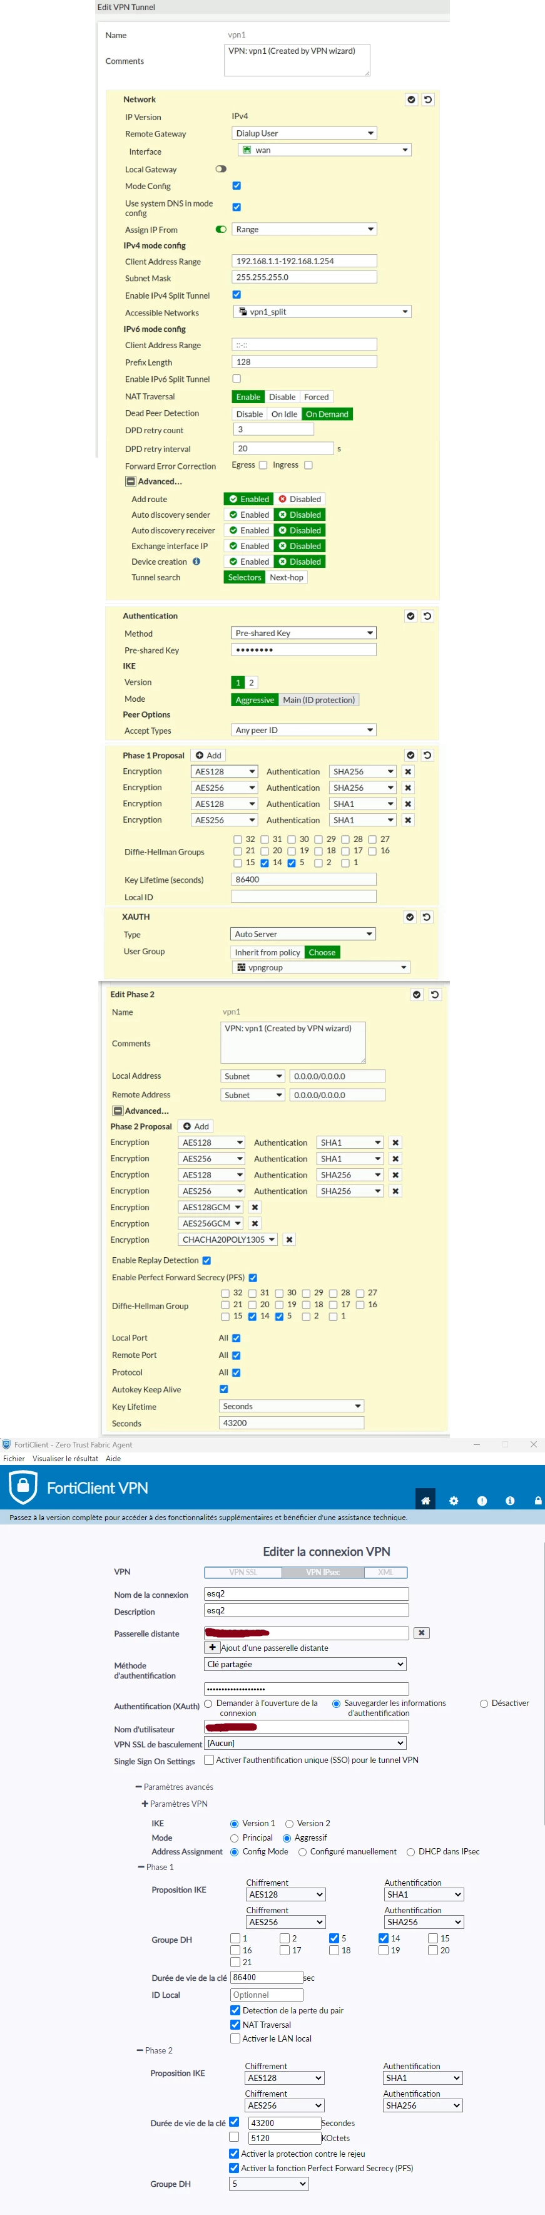Image resolution: width=545 pixels, height=2215 pixels.
Task: Click Add button in Phase 2 Proposal
Action: [196, 1126]
